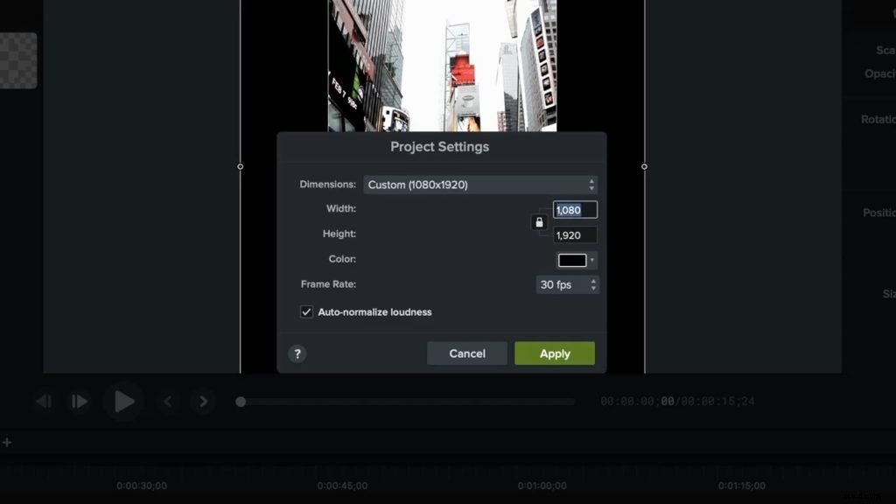Jump to next marker with right arrow icon
896x504 pixels.
[x=202, y=402]
